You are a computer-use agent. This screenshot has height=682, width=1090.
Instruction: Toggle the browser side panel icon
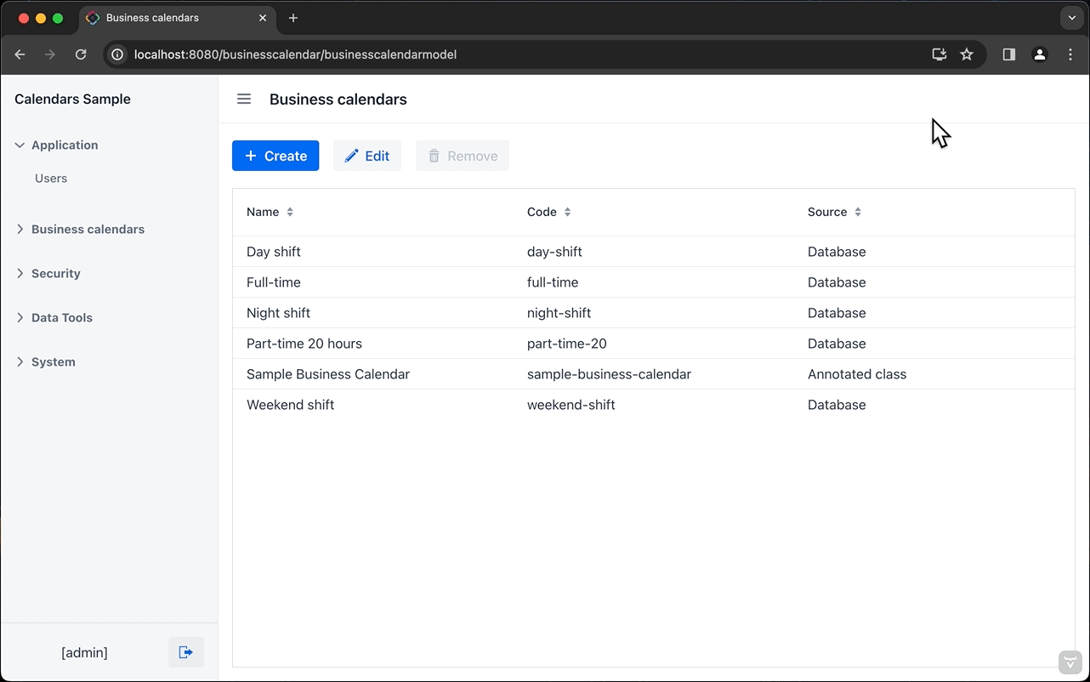(1009, 54)
